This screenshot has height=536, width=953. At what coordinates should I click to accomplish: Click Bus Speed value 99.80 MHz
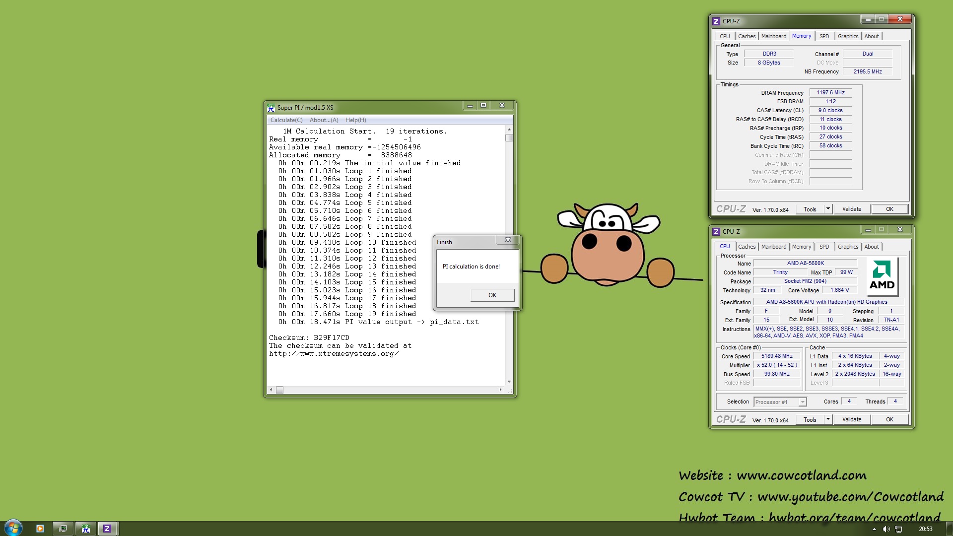[777, 374]
